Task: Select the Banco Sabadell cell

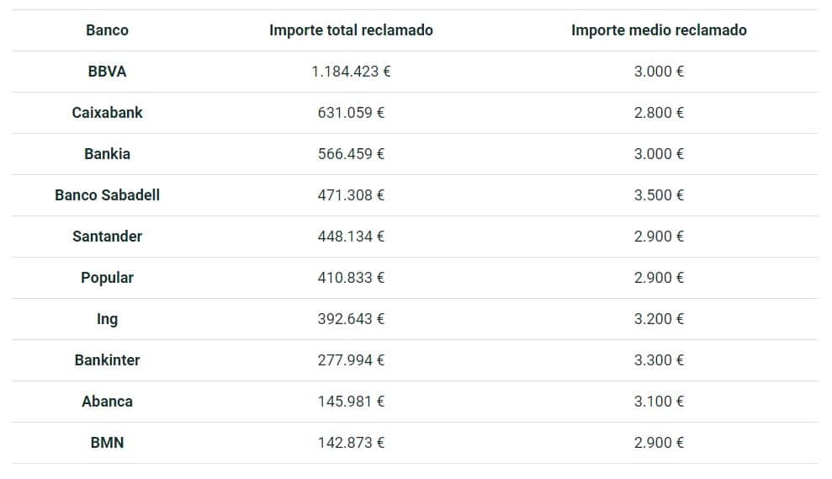Action: coord(107,195)
